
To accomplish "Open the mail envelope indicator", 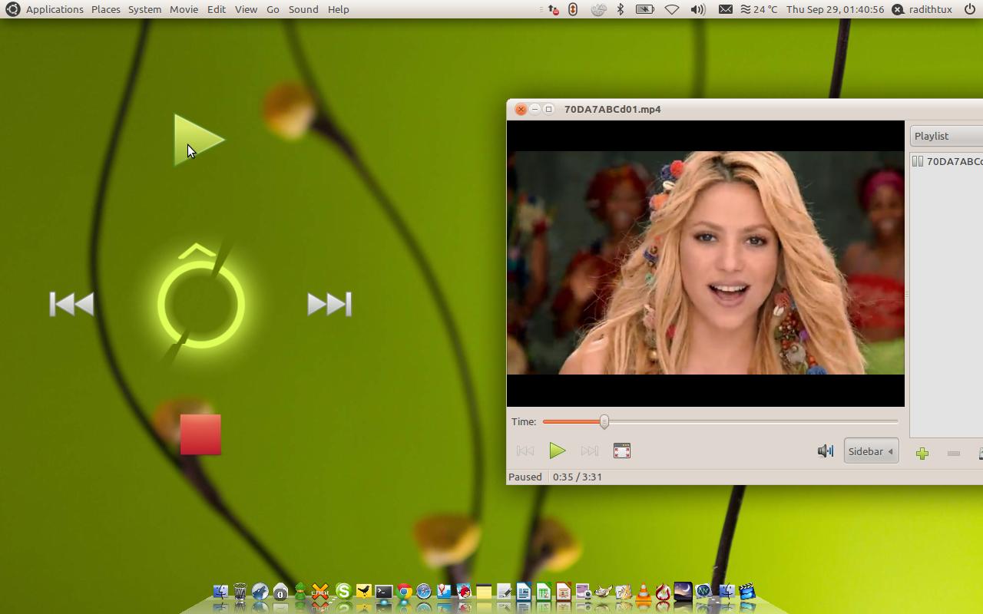I will tap(725, 9).
